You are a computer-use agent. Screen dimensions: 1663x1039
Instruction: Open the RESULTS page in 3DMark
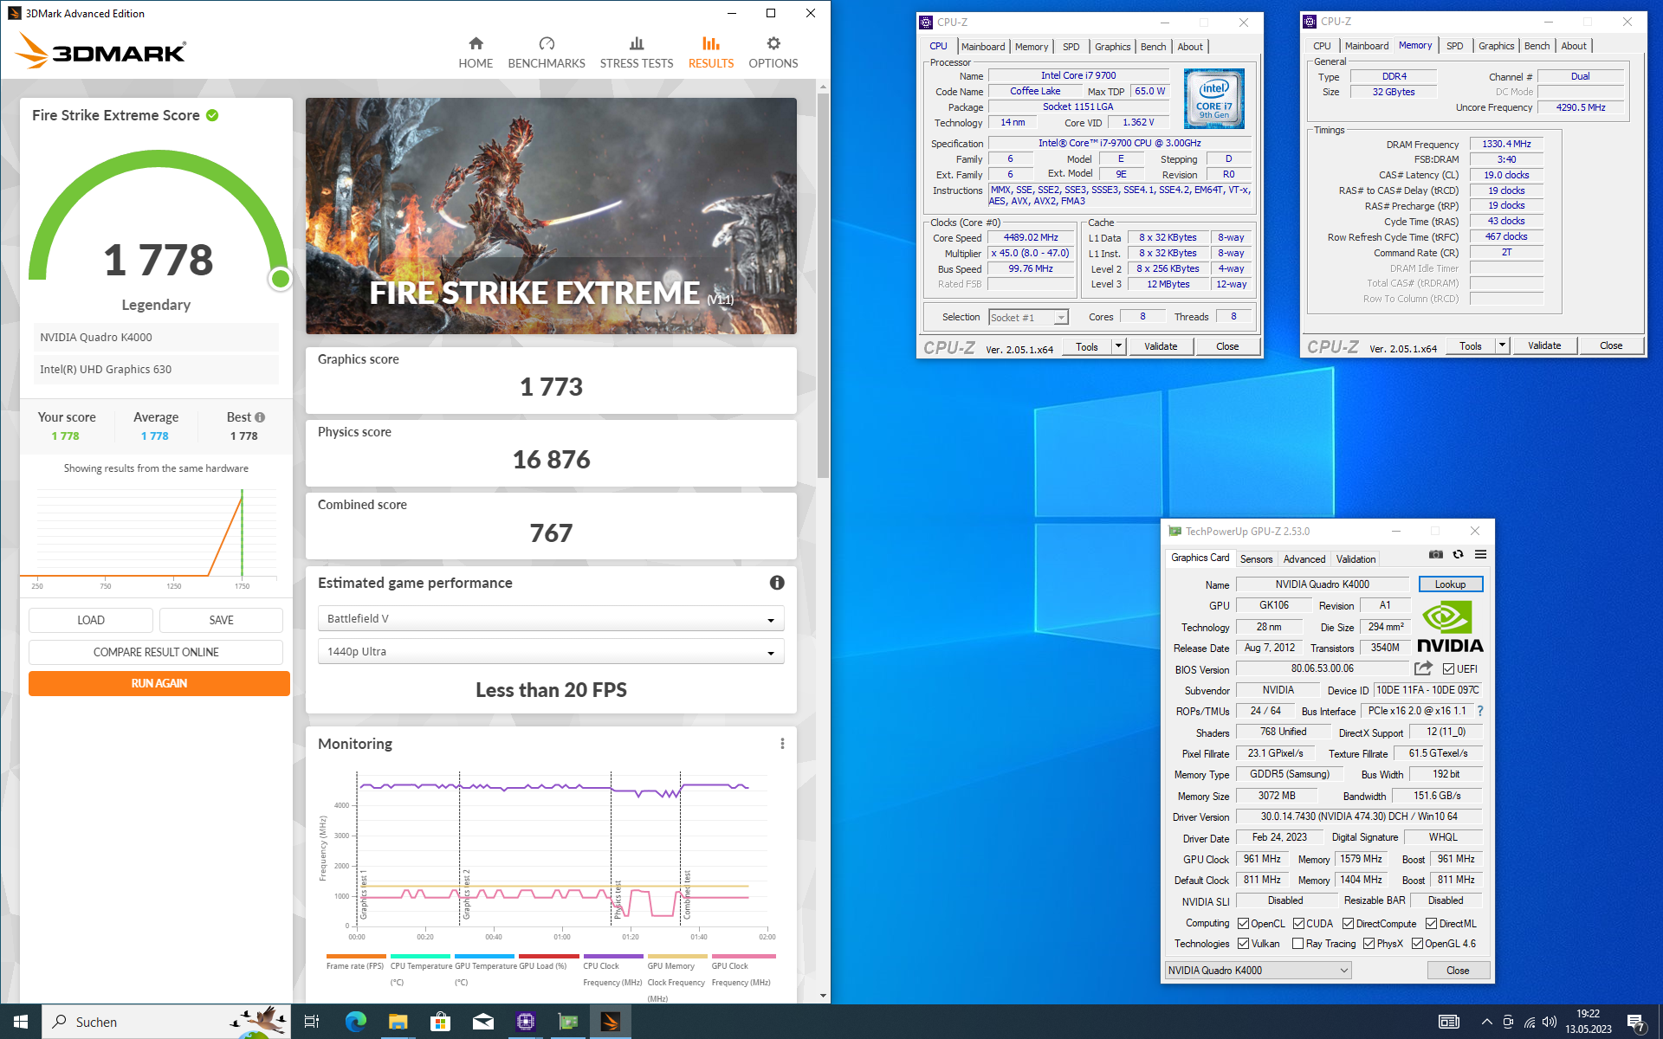point(711,53)
